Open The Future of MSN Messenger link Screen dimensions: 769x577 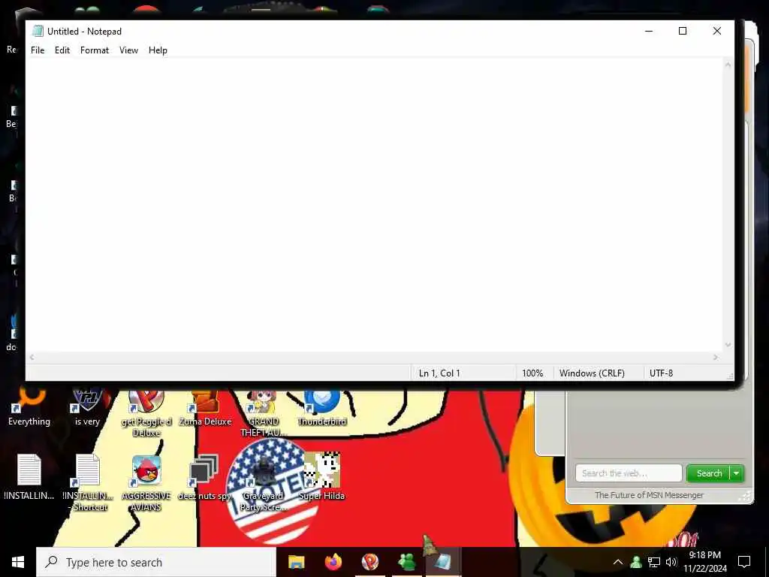(x=649, y=495)
